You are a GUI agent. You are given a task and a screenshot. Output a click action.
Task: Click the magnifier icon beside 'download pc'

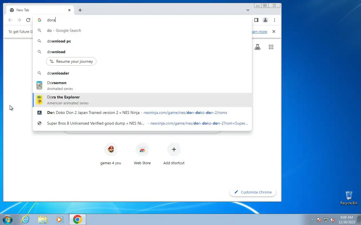point(39,41)
